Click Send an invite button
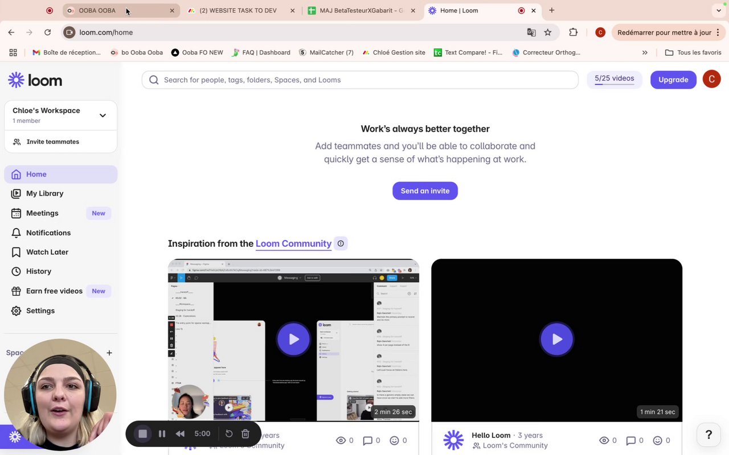Viewport: 729px width, 455px height. [425, 191]
